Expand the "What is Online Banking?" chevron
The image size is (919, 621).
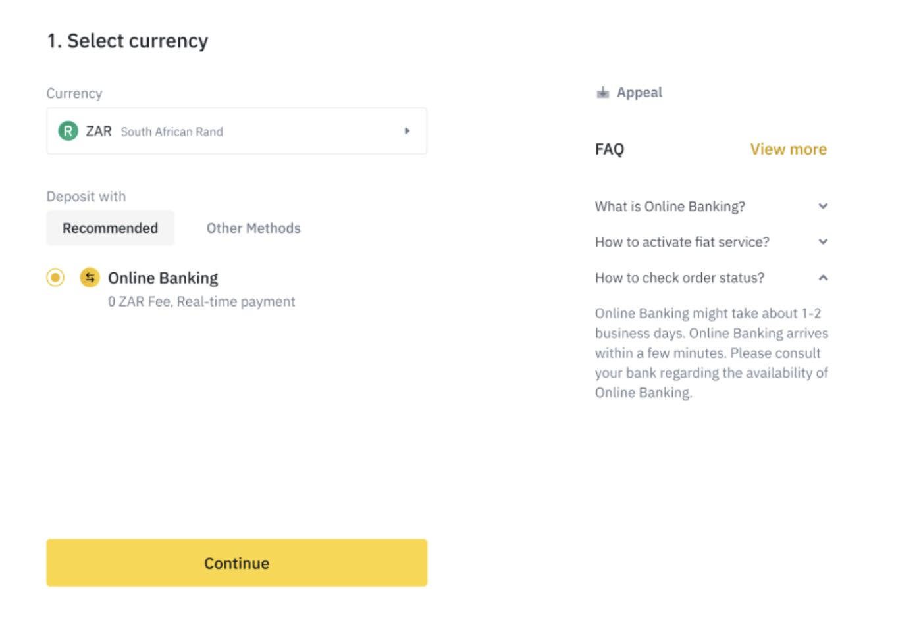(823, 206)
